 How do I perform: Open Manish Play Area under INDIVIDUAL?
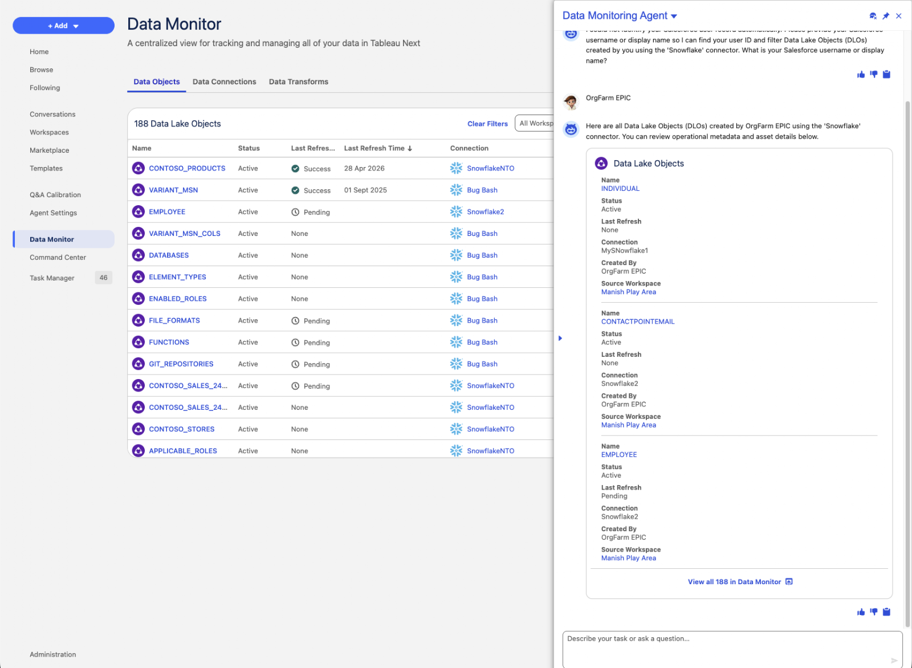(629, 292)
